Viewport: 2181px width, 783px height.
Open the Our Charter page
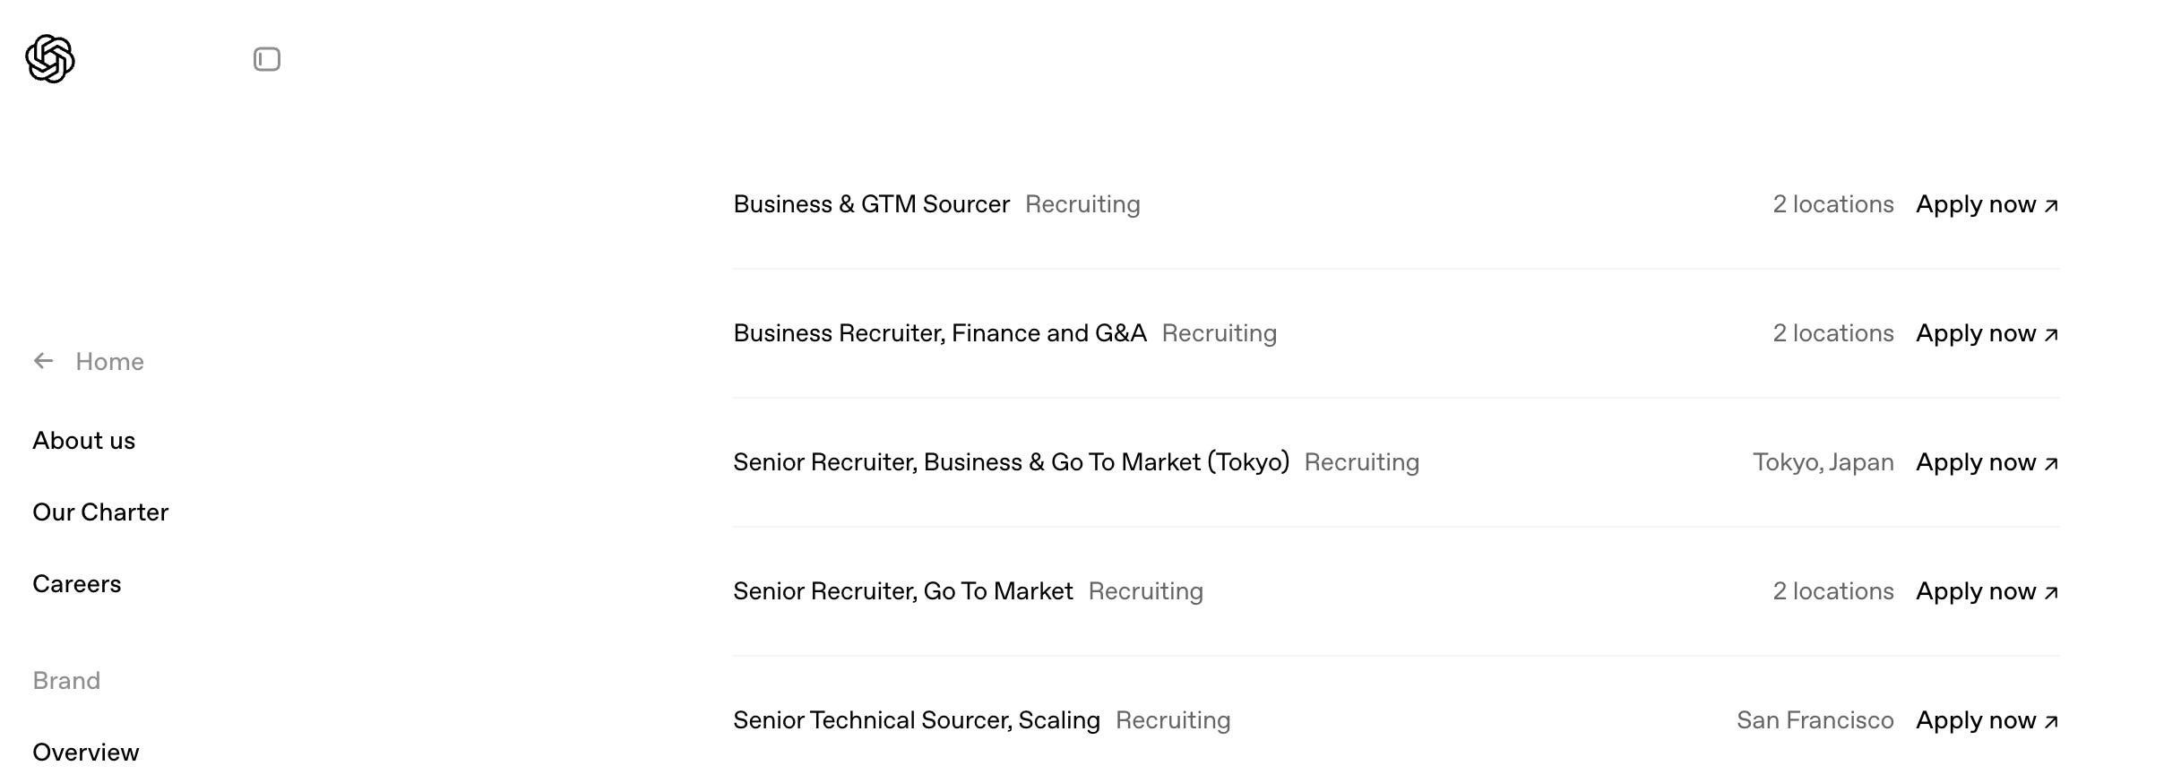[x=100, y=512]
